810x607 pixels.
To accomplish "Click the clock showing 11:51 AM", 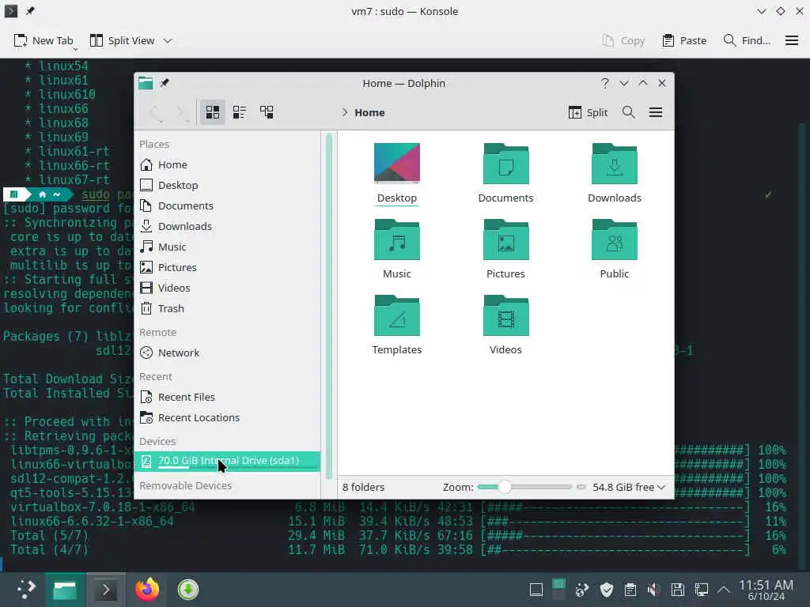I will coord(766,590).
